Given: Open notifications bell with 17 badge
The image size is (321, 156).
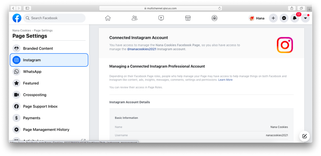Looking at the screenshot, I should 295,18.
